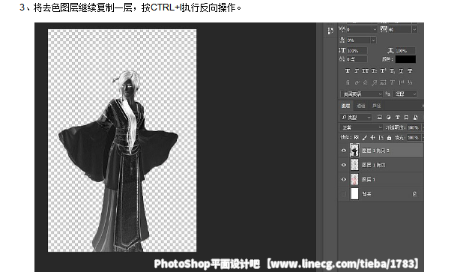Open the layer filter type dropdown
Screen dimensions: 460x278
[356, 118]
